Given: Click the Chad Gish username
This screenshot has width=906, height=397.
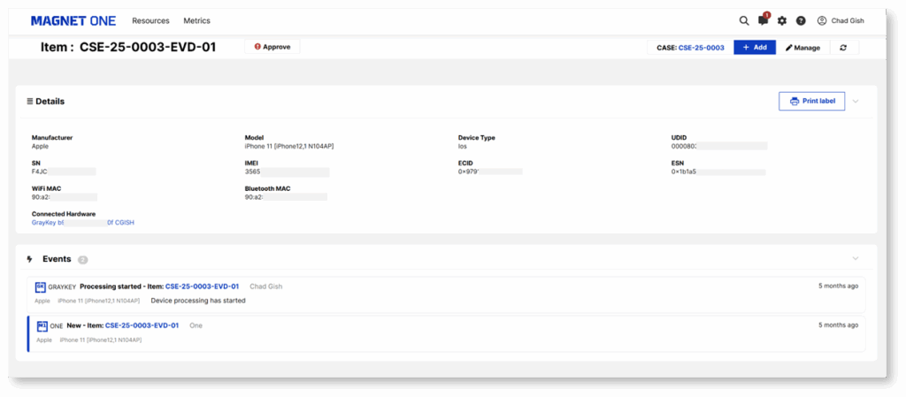Looking at the screenshot, I should tap(848, 20).
